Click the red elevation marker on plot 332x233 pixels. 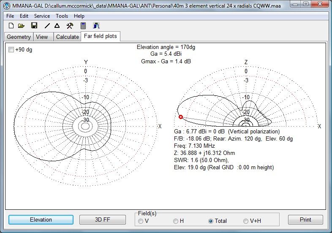tap(181, 117)
